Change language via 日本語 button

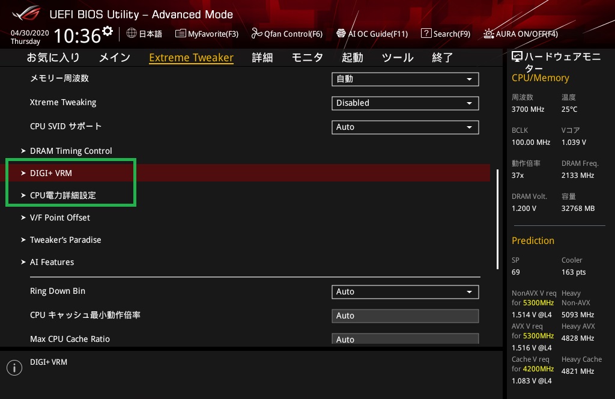coord(144,34)
